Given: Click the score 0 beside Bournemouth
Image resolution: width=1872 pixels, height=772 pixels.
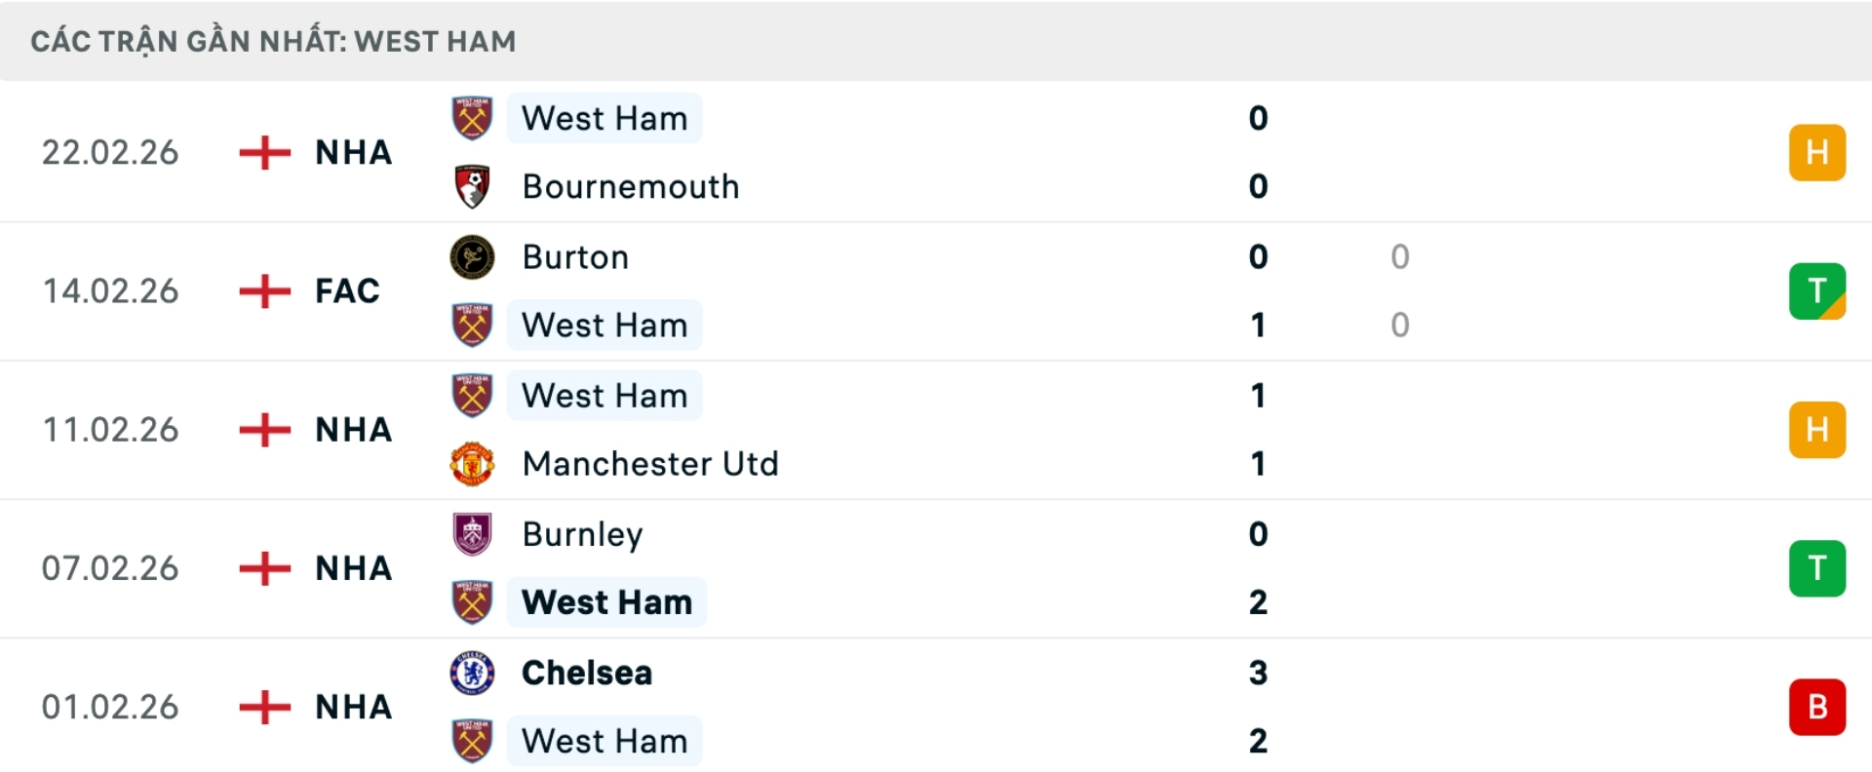Looking at the screenshot, I should [1258, 186].
